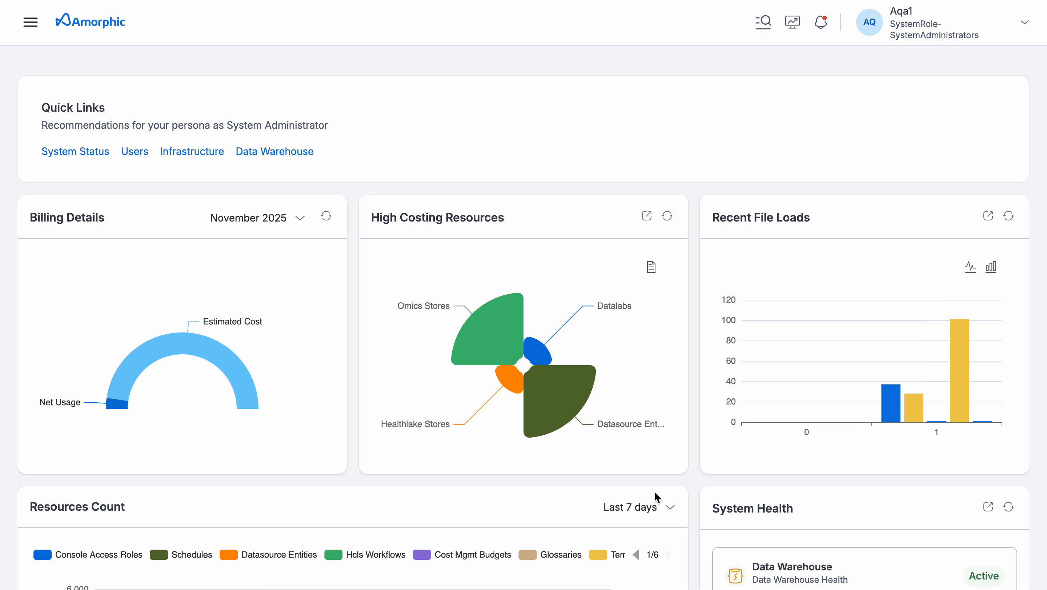
Task: Click the global search icon
Action: coord(763,22)
